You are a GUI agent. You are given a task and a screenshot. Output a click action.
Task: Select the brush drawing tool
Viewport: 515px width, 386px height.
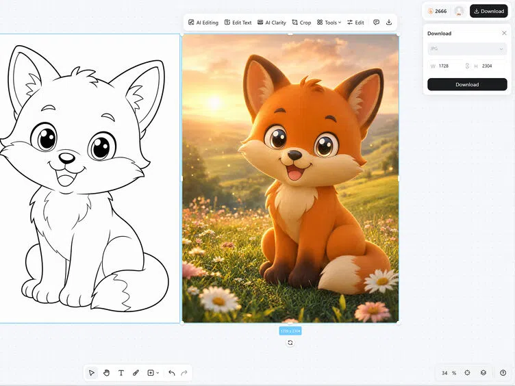[x=136, y=373]
